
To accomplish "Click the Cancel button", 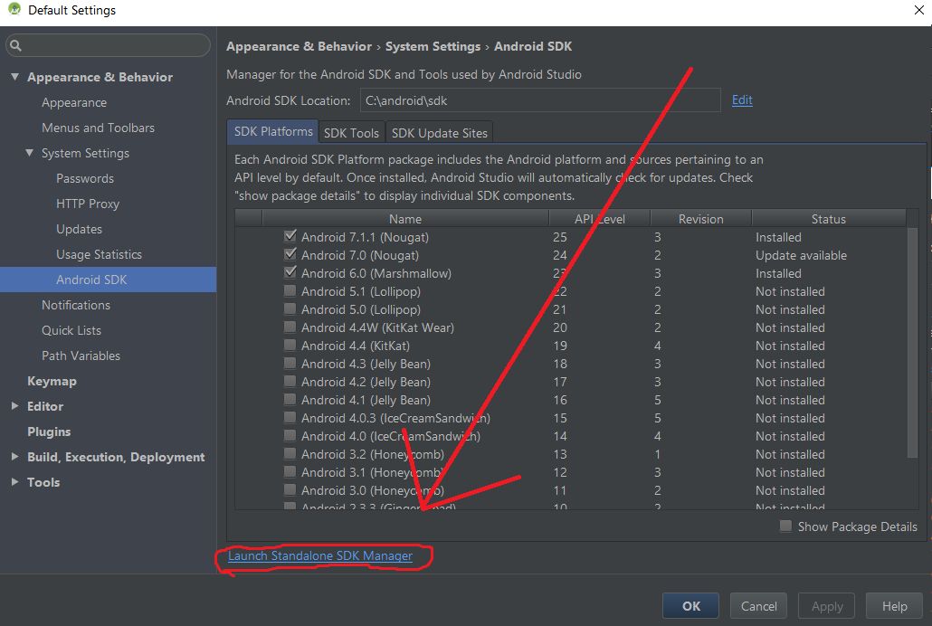I will click(758, 606).
